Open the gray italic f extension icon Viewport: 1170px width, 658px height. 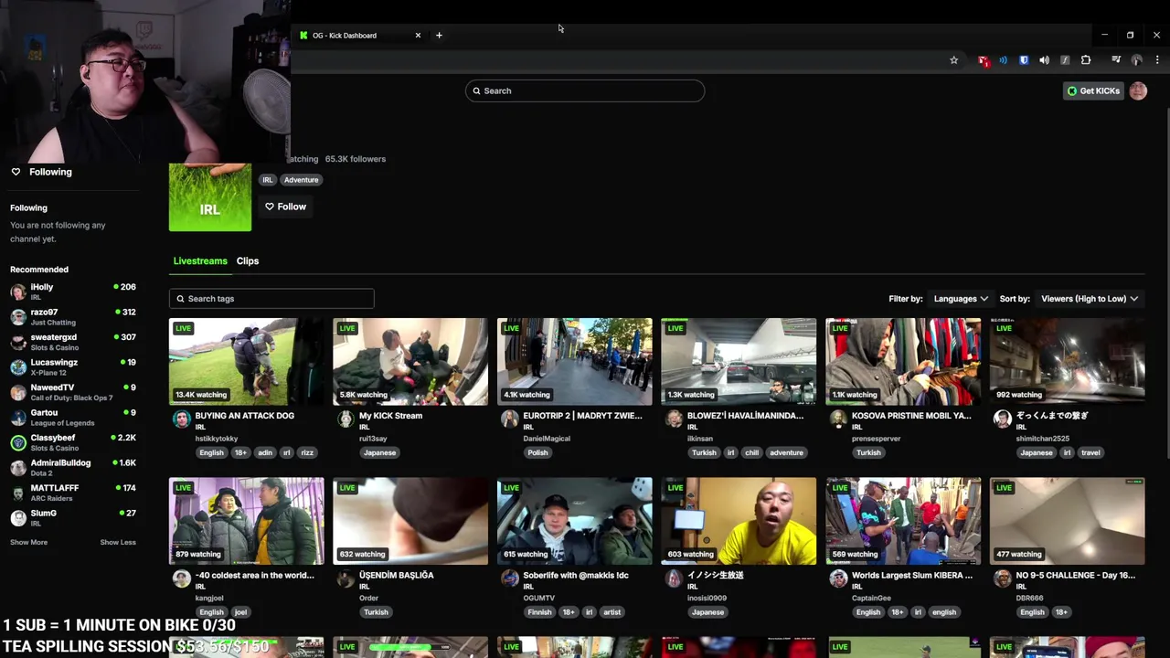1065,60
